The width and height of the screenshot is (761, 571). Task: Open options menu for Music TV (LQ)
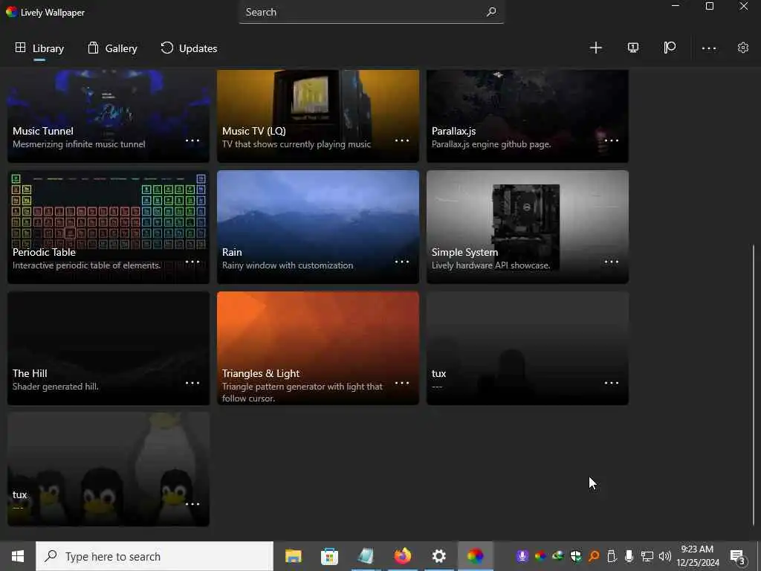[402, 141]
